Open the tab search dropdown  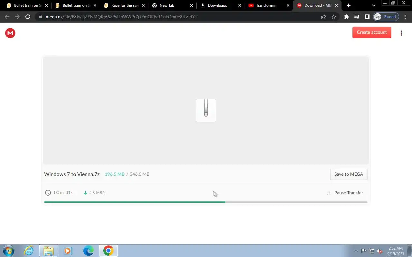[374, 5]
